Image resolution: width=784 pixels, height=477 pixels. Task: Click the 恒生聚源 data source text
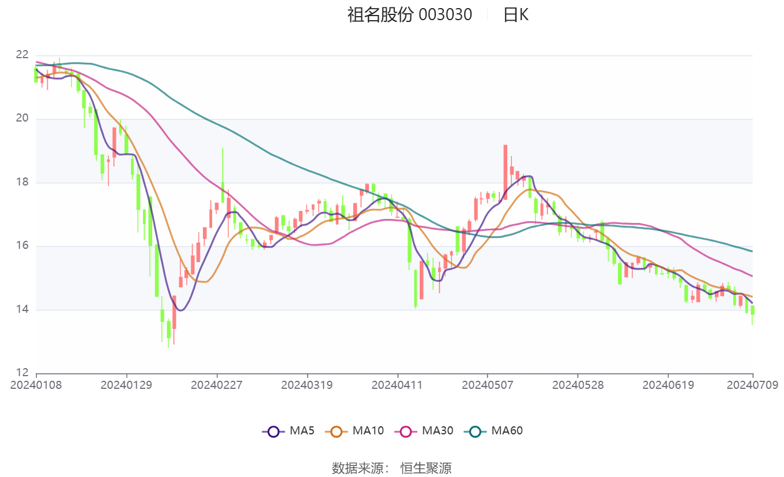(x=426, y=468)
